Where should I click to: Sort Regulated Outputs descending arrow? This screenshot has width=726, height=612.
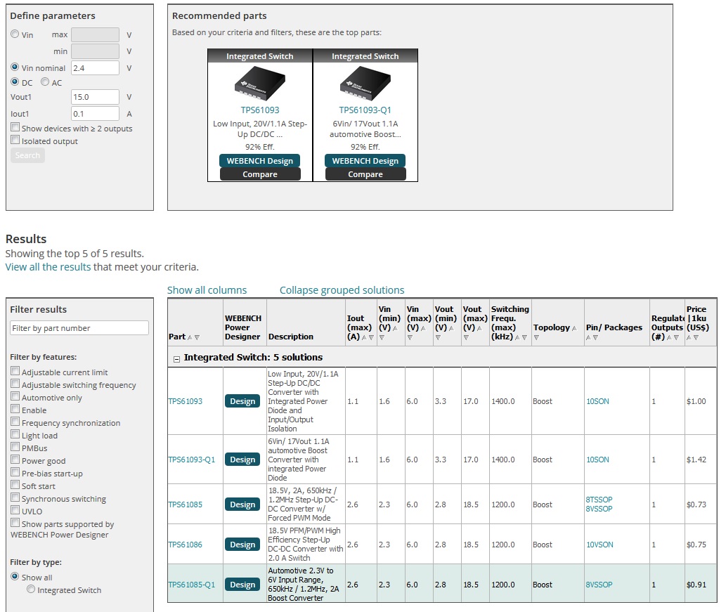pyautogui.click(x=677, y=337)
